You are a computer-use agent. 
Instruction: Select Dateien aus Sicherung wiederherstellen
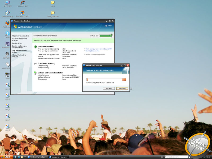[19, 47]
